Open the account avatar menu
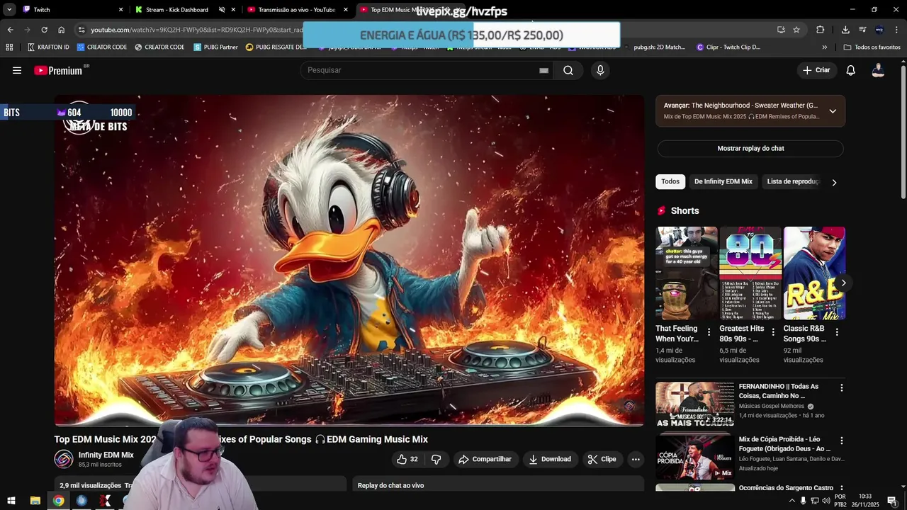Screen dimensions: 907x510 coord(878,70)
